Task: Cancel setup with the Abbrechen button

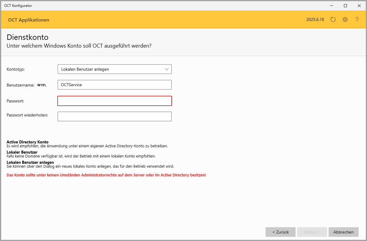Action: point(343,232)
